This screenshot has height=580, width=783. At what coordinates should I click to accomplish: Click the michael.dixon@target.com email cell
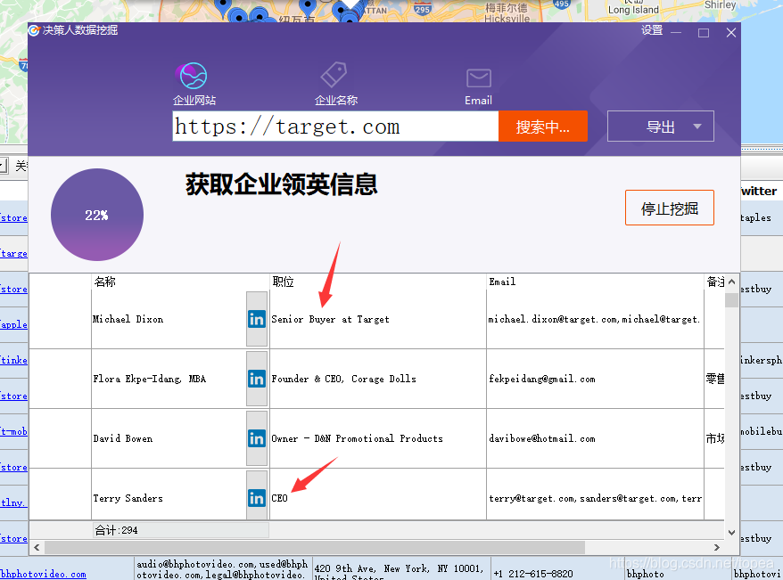tap(595, 319)
